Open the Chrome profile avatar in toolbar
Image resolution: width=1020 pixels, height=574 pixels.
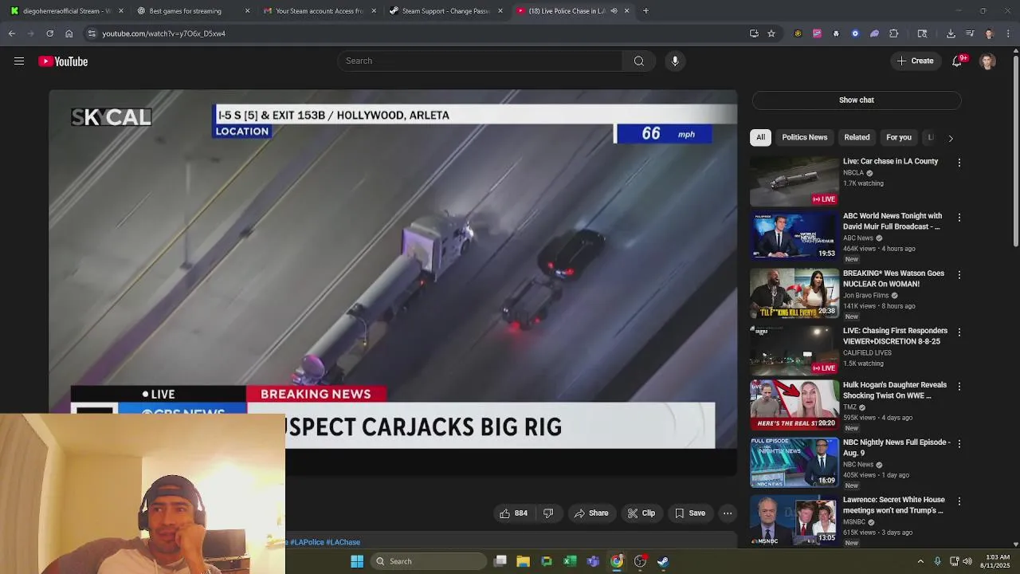989,33
